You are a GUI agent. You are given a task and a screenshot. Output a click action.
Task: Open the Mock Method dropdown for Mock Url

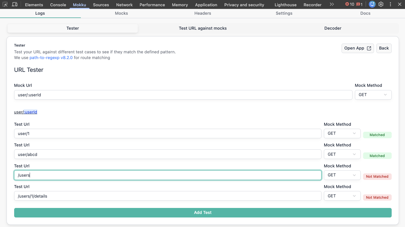point(373,95)
